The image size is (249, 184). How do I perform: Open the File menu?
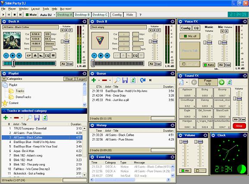click(x=3, y=9)
